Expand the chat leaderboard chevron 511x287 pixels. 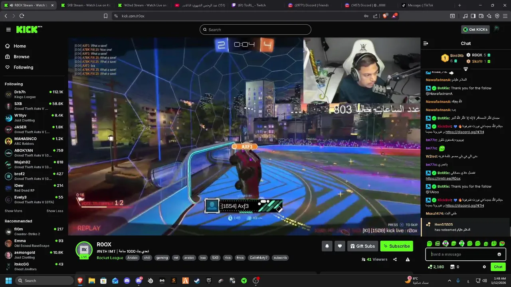[465, 69]
